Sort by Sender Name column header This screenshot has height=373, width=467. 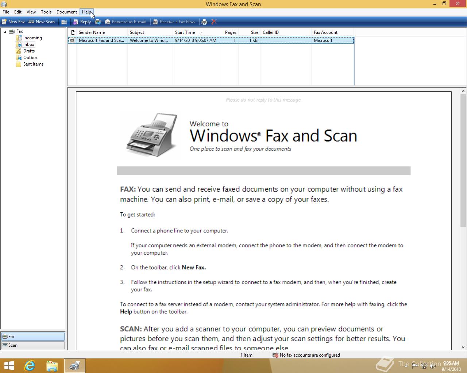coord(102,32)
